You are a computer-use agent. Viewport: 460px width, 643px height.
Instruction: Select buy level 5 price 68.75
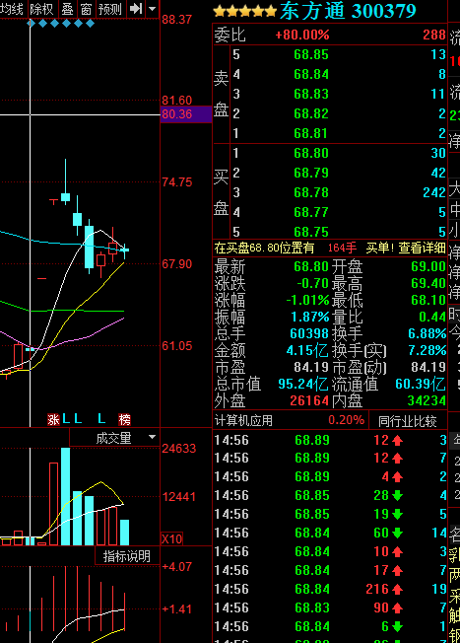(x=311, y=232)
